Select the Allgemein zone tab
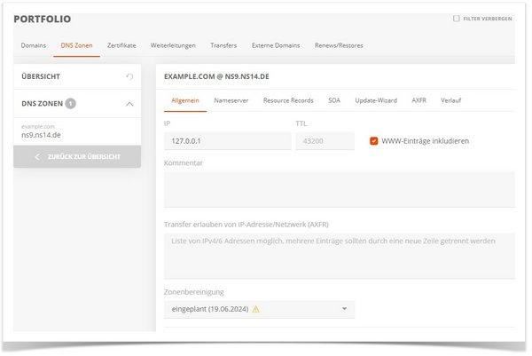This screenshot has height=356, width=532. (185, 100)
